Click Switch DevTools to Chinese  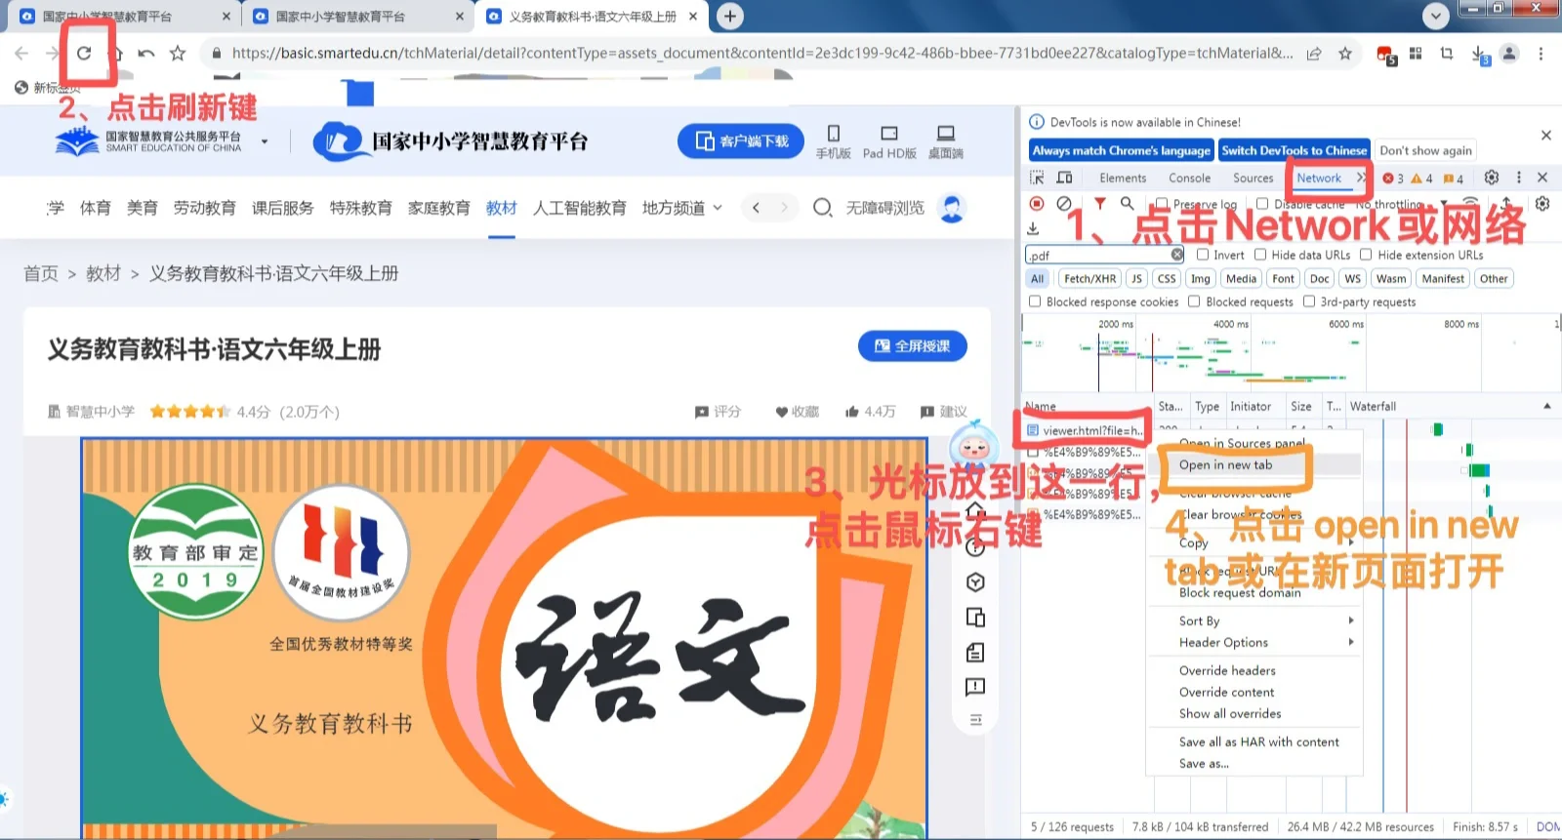click(1294, 150)
